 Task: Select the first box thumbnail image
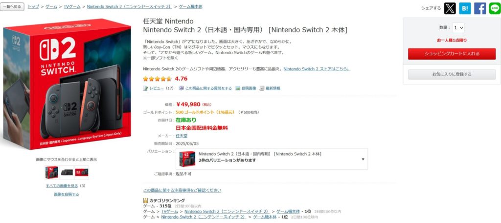click(x=52, y=172)
